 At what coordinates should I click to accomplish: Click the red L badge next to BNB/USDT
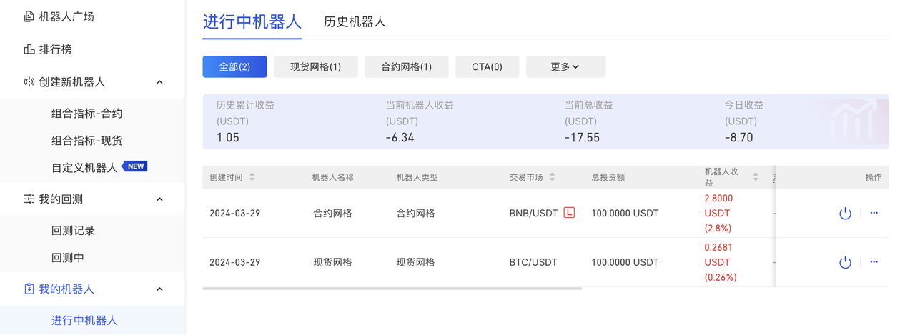(x=569, y=212)
